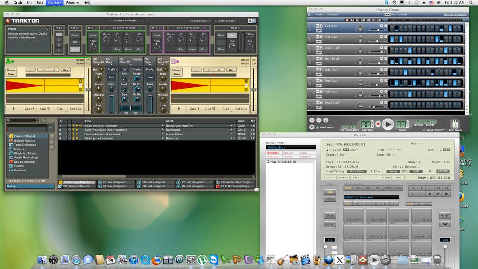Screen dimensions: 478x269
Task: Open Effects & Master layout dropdown
Action: tap(127, 21)
